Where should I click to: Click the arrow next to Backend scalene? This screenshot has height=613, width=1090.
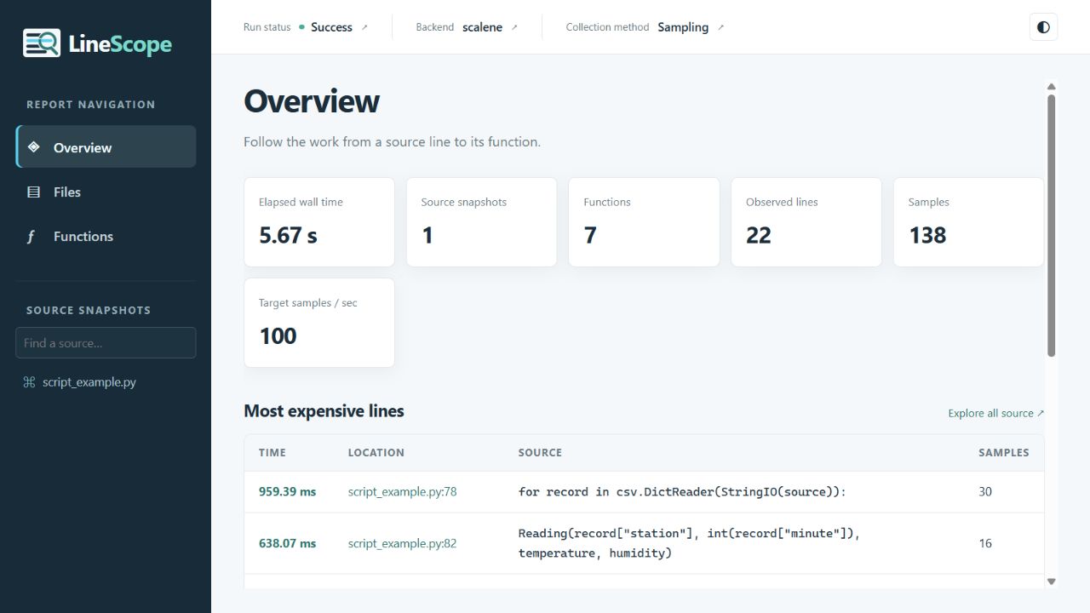point(514,27)
